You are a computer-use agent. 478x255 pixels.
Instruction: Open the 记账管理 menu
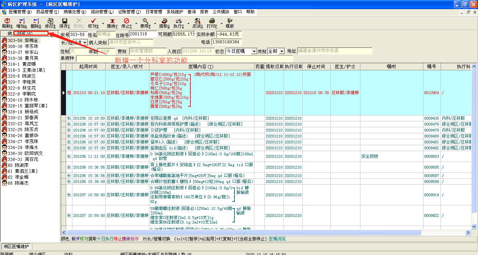coord(129,12)
